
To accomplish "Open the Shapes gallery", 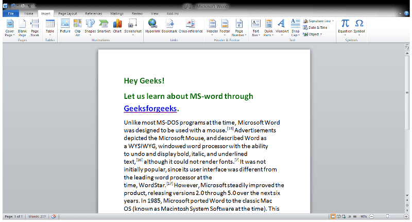I will (x=90, y=28).
